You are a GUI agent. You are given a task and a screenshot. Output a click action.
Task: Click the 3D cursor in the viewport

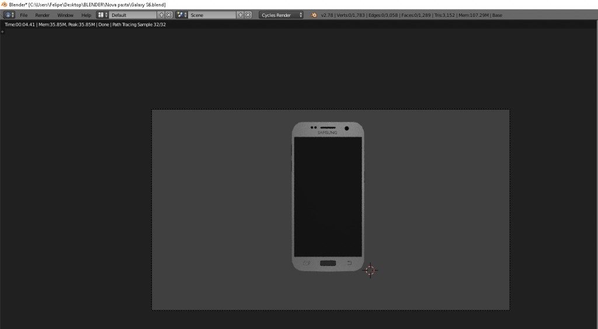[x=370, y=270]
